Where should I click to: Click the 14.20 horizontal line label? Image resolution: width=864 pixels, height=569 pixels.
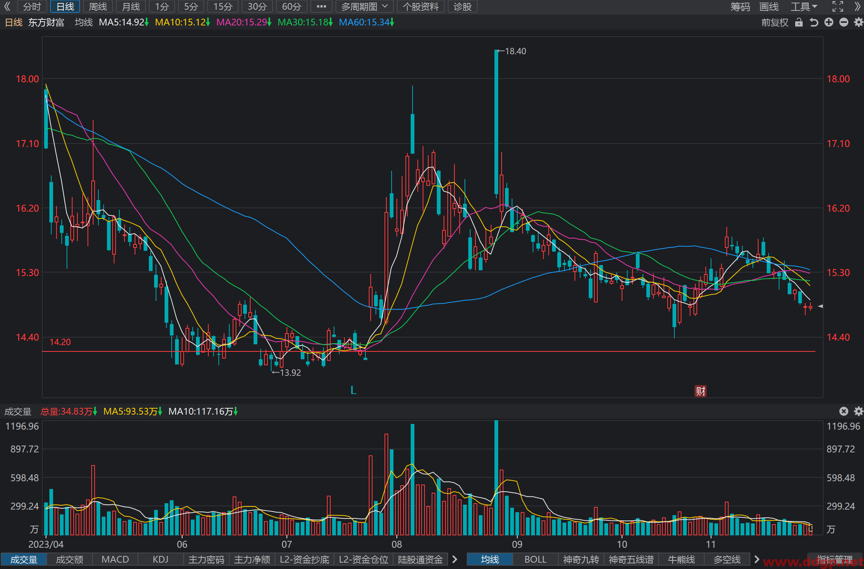(x=60, y=342)
